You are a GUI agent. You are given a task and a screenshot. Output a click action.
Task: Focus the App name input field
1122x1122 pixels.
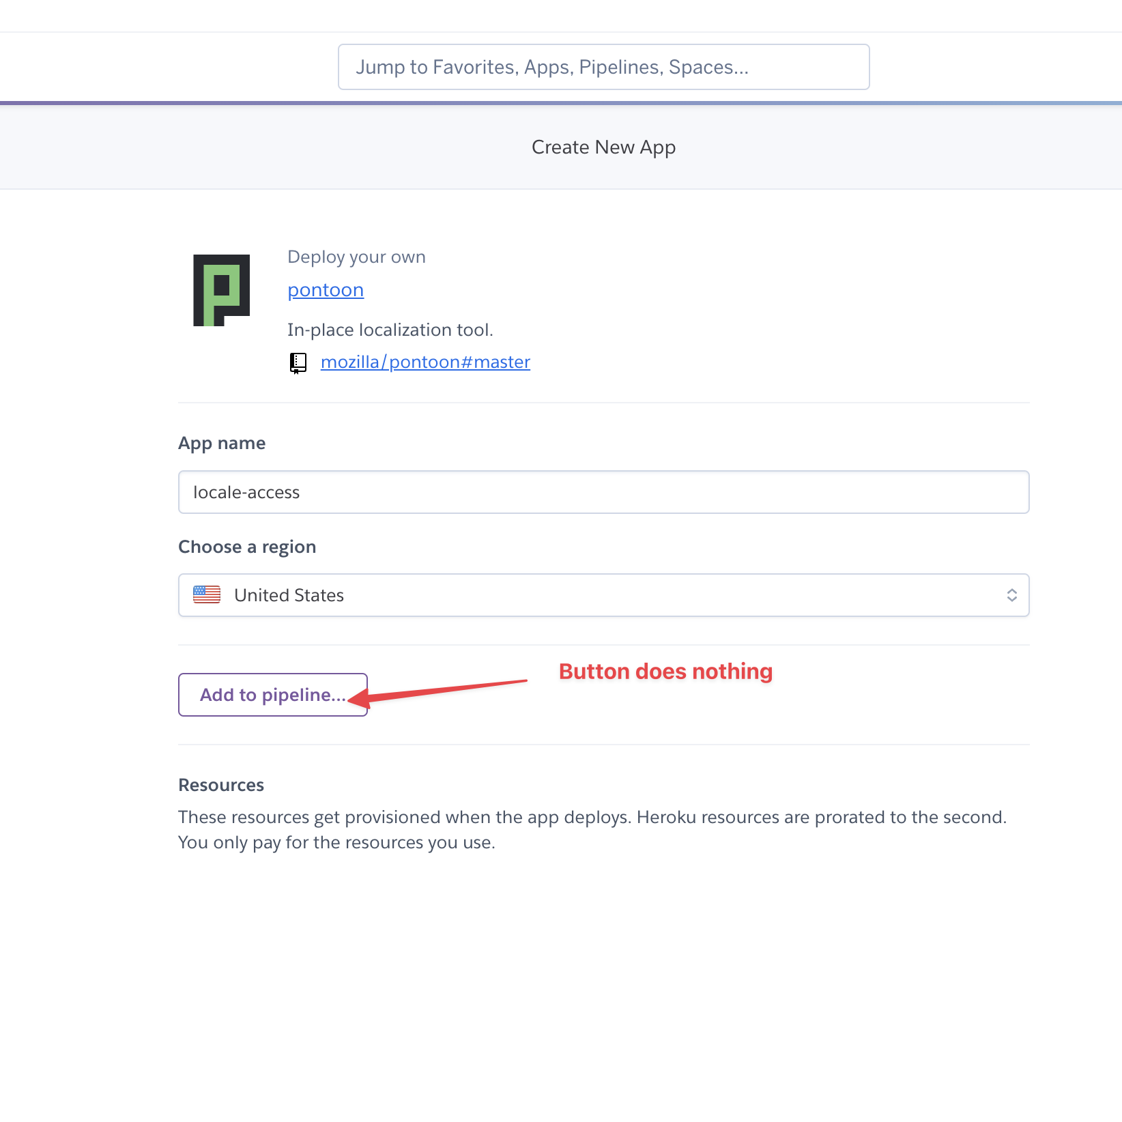click(603, 492)
